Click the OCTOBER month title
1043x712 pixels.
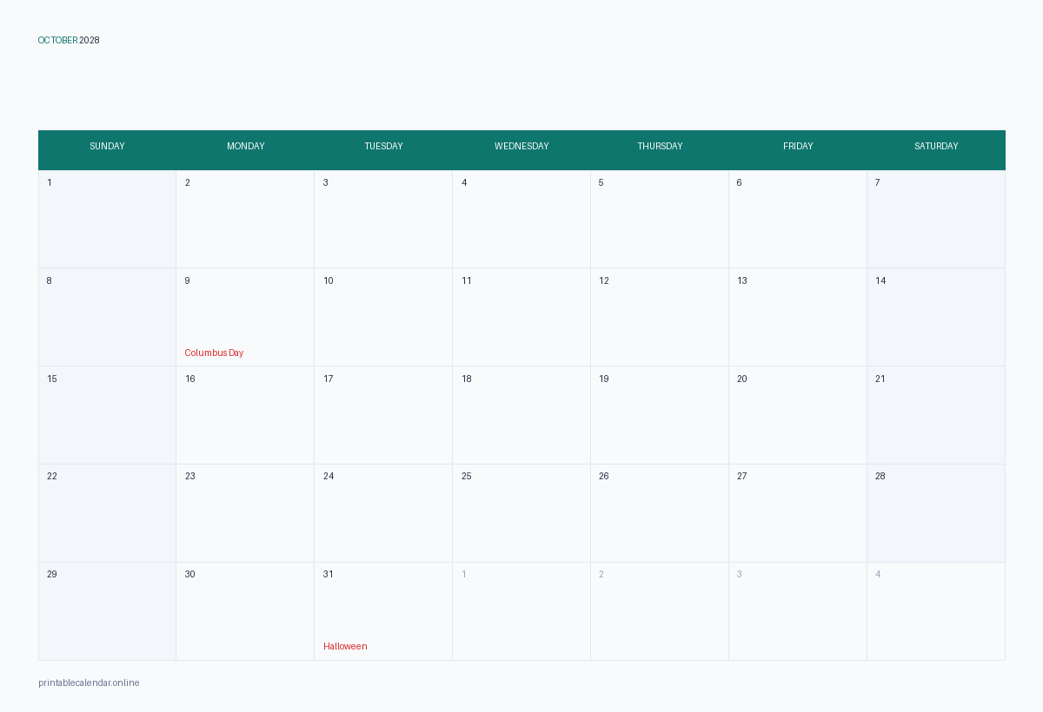58,41
